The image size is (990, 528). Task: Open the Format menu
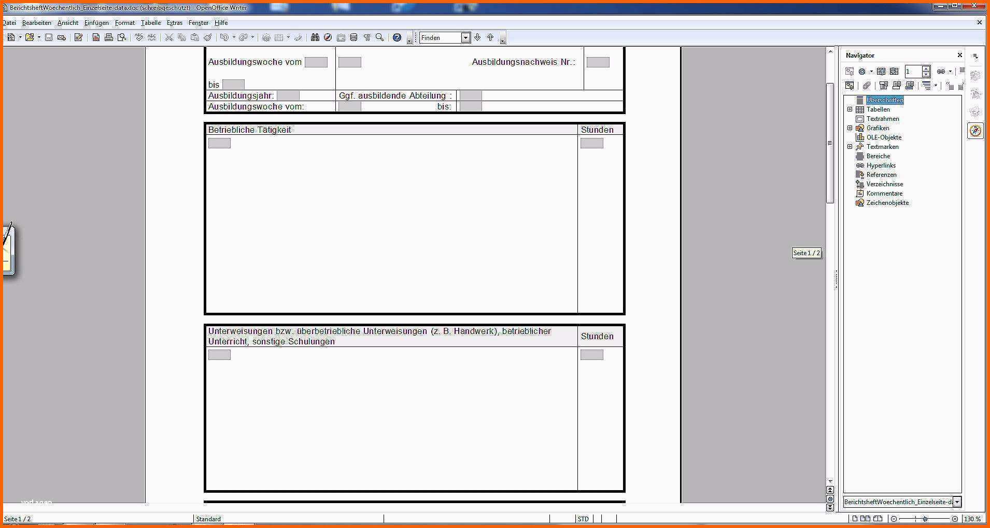pyautogui.click(x=125, y=23)
